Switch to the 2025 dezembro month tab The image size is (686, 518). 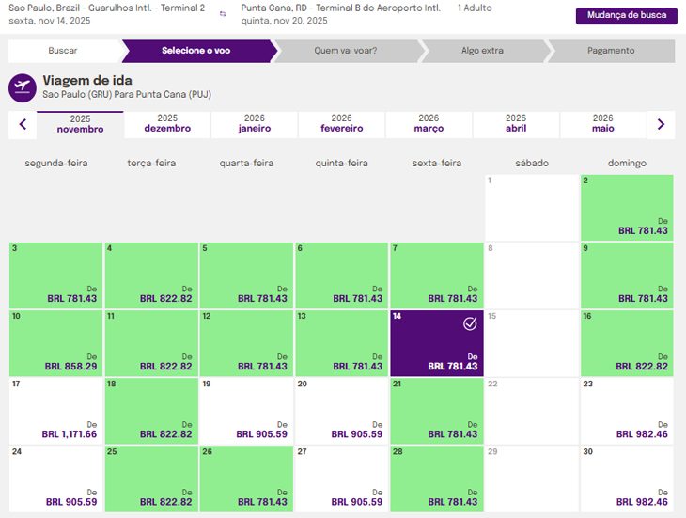(167, 124)
